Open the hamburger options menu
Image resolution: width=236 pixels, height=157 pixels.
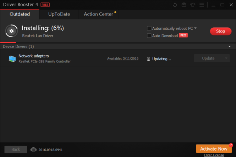202,5
